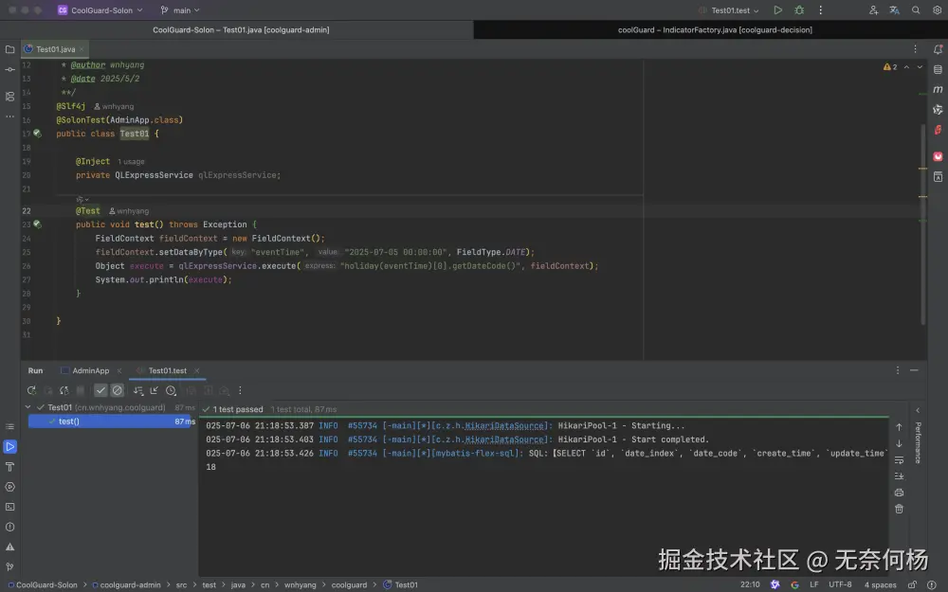Open the CoolGuard-Solon project dropdown
This screenshot has width=948, height=592.
(x=101, y=10)
